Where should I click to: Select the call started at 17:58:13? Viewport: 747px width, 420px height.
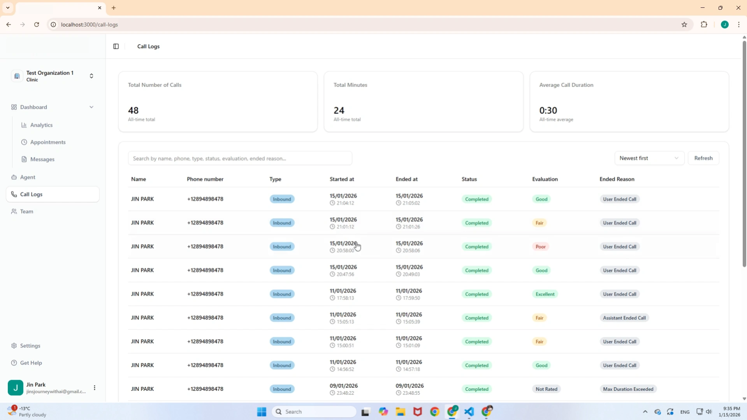pos(424,294)
